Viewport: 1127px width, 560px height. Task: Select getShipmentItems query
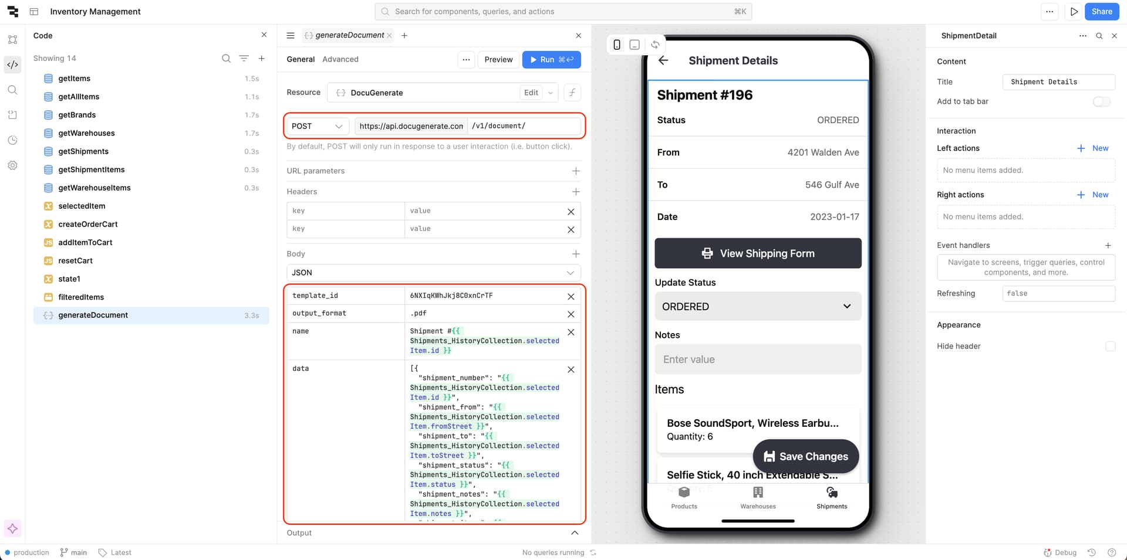pos(151,169)
